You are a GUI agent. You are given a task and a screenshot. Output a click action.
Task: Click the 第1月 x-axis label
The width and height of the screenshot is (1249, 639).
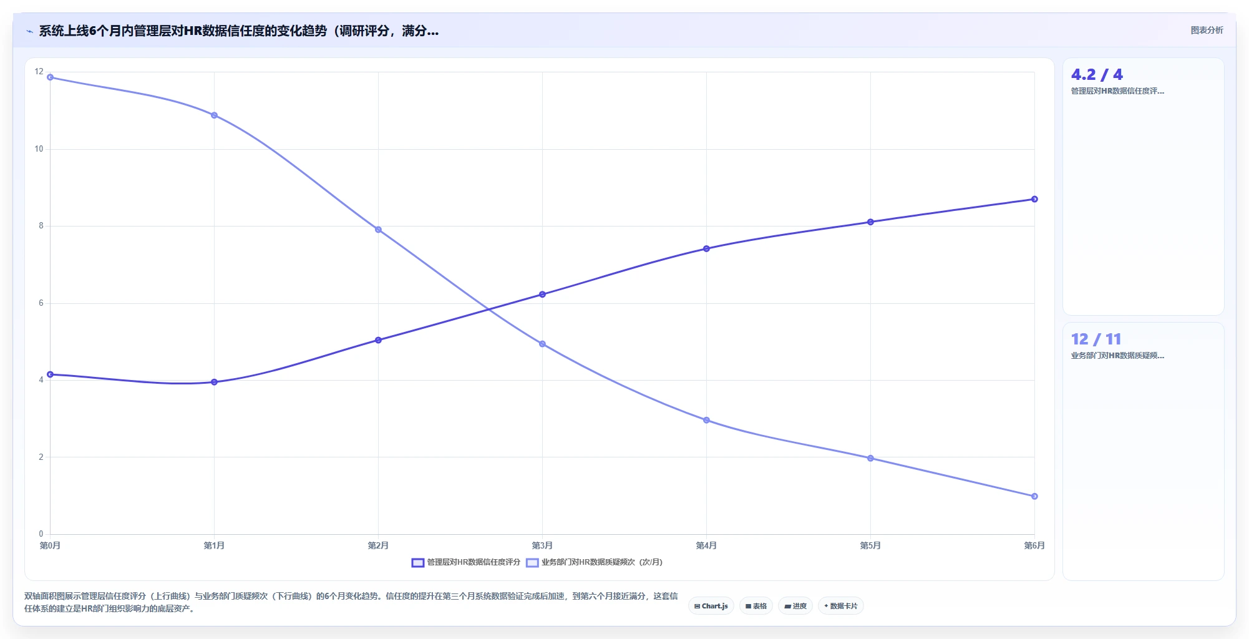pos(214,545)
